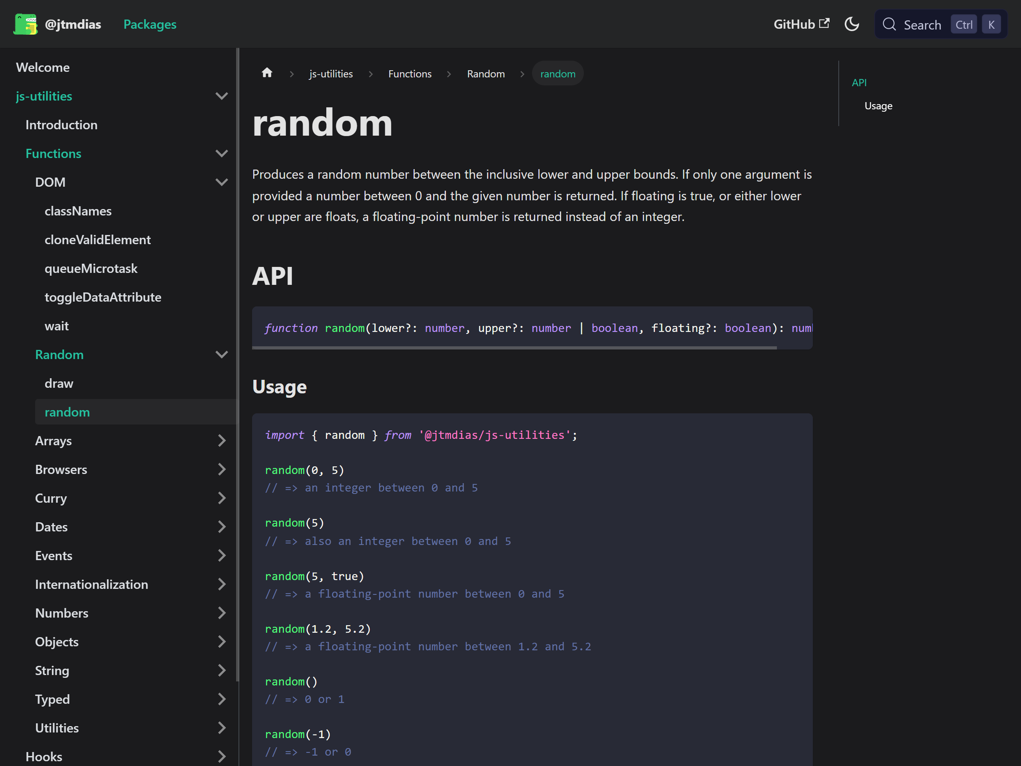Screen dimensions: 1021x766
Task: Click the random(5, true) code line
Action: [x=314, y=576]
